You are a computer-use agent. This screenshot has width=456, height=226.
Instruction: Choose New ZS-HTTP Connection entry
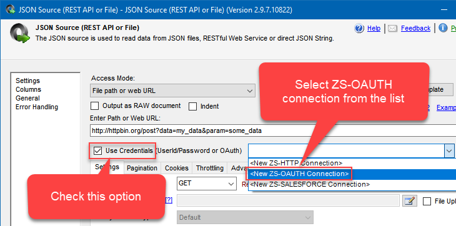pos(296,163)
